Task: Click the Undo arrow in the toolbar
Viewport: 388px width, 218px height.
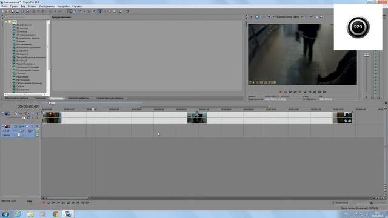Action: [x=51, y=12]
